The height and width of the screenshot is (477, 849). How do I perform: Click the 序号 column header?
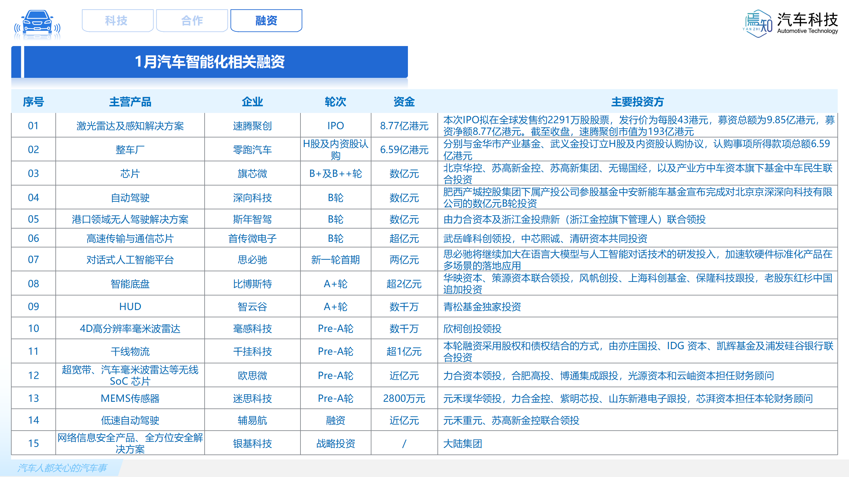pos(33,102)
